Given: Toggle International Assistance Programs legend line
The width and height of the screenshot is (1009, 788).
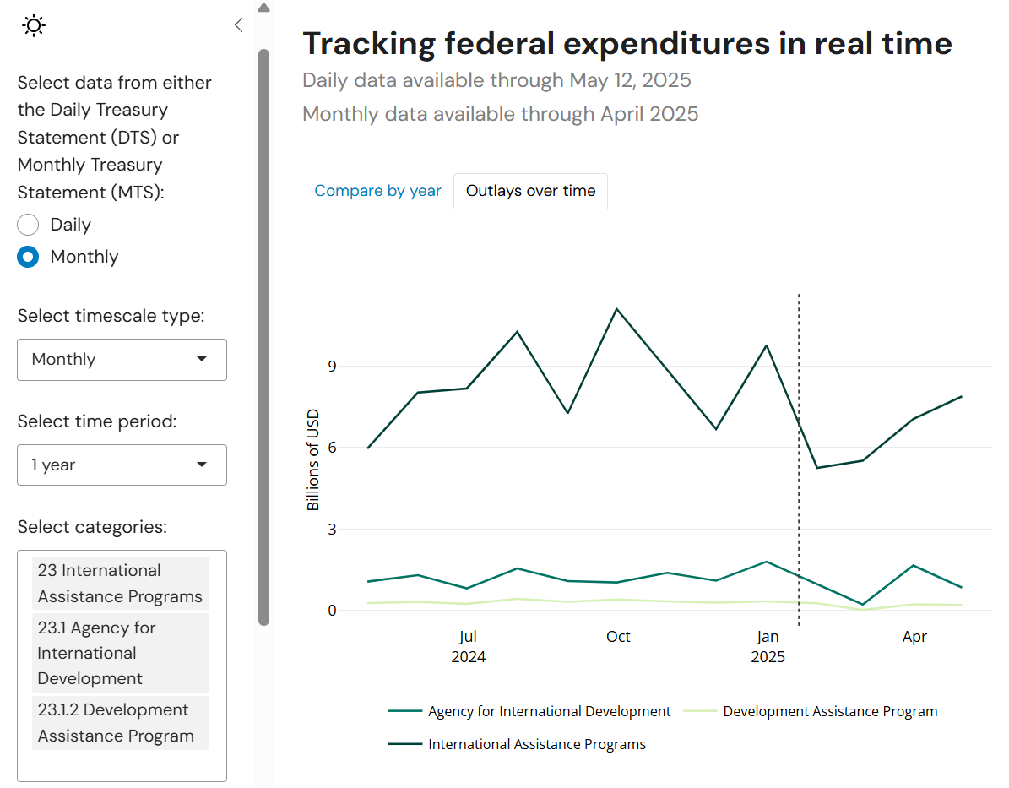Looking at the screenshot, I should point(406,744).
